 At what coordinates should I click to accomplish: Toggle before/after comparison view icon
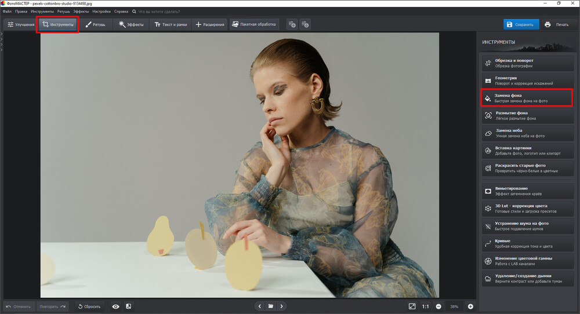(x=128, y=306)
